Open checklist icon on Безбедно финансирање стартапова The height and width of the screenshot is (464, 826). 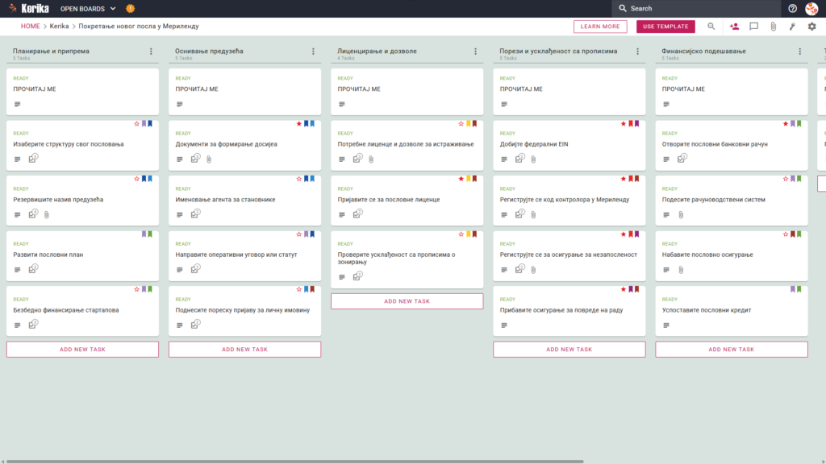[33, 325]
